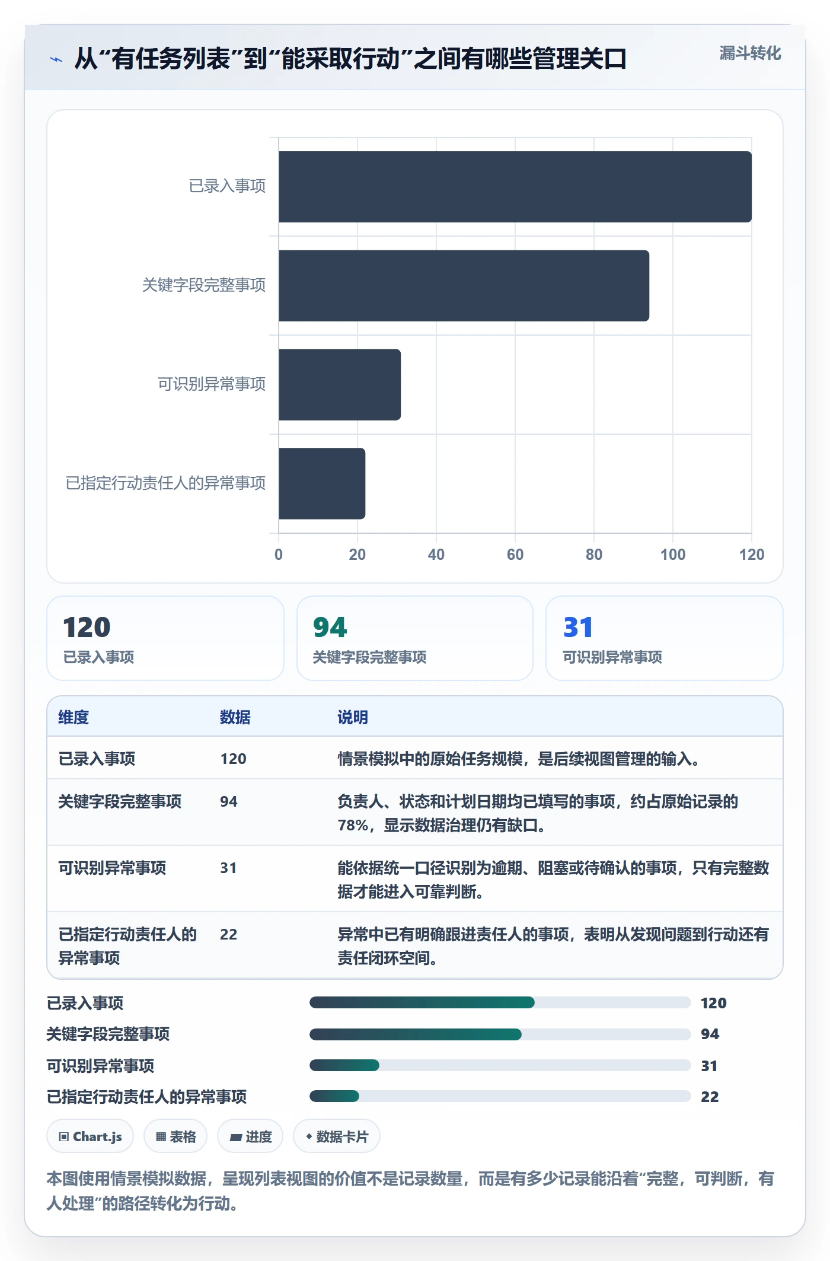This screenshot has height=1261, width=830.
Task: Click the chart axis label "已录入事项"
Action: click(227, 186)
